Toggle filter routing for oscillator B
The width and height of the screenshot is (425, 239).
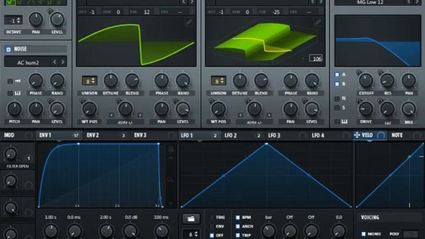(x=337, y=84)
